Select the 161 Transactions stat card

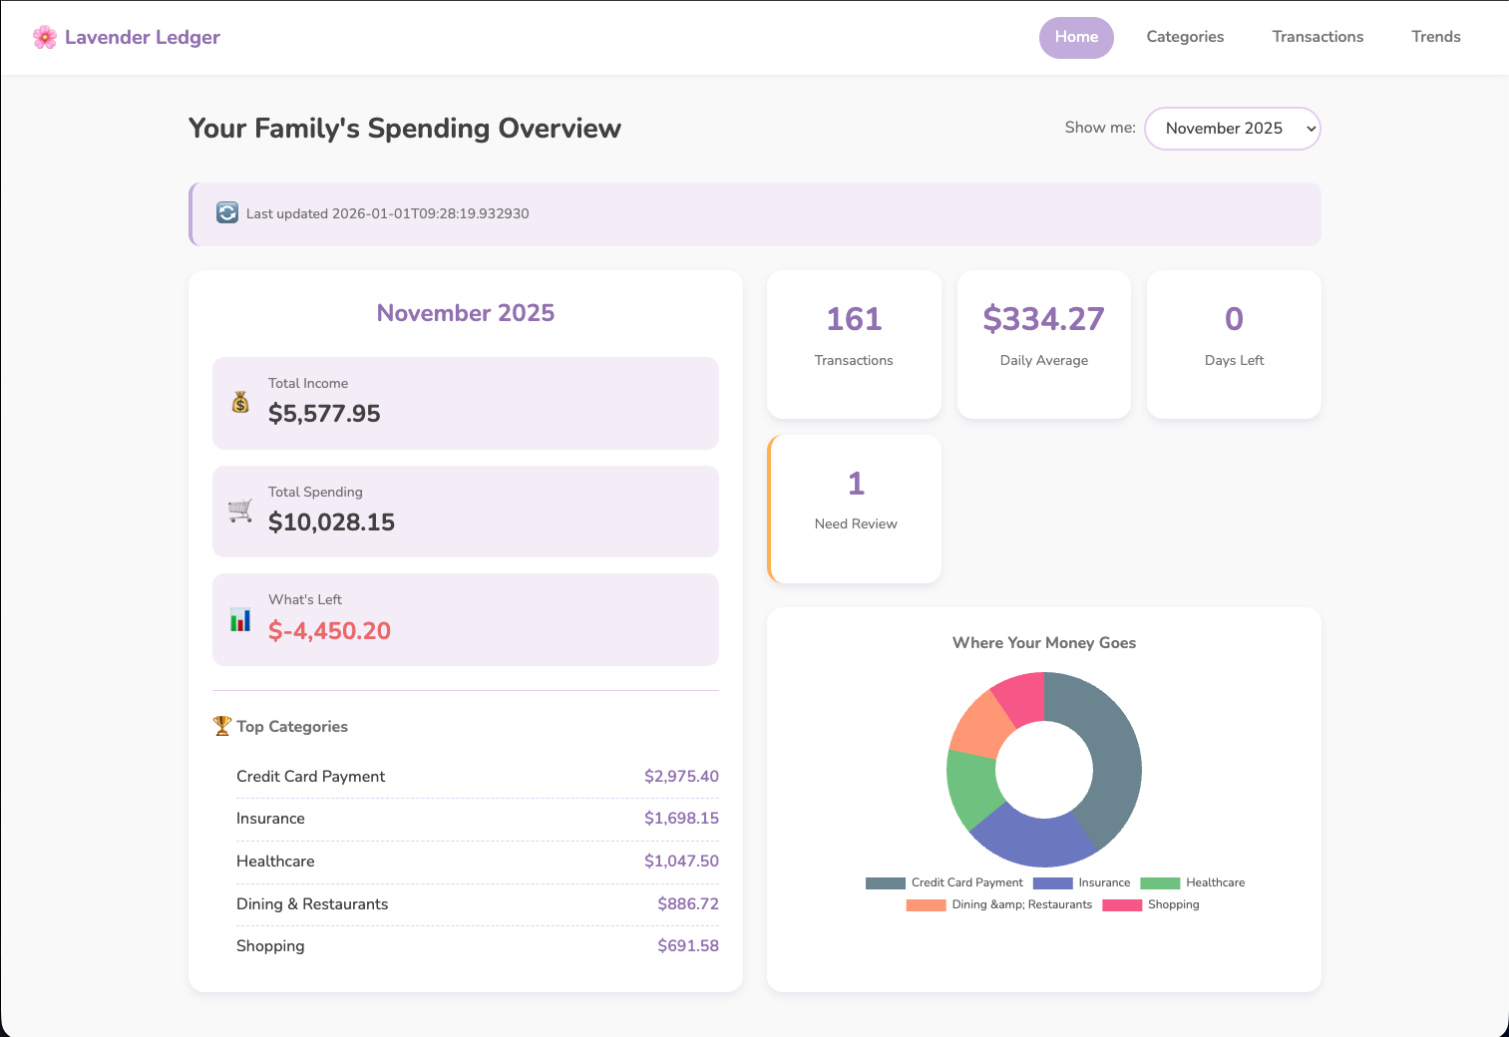pyautogui.click(x=854, y=344)
